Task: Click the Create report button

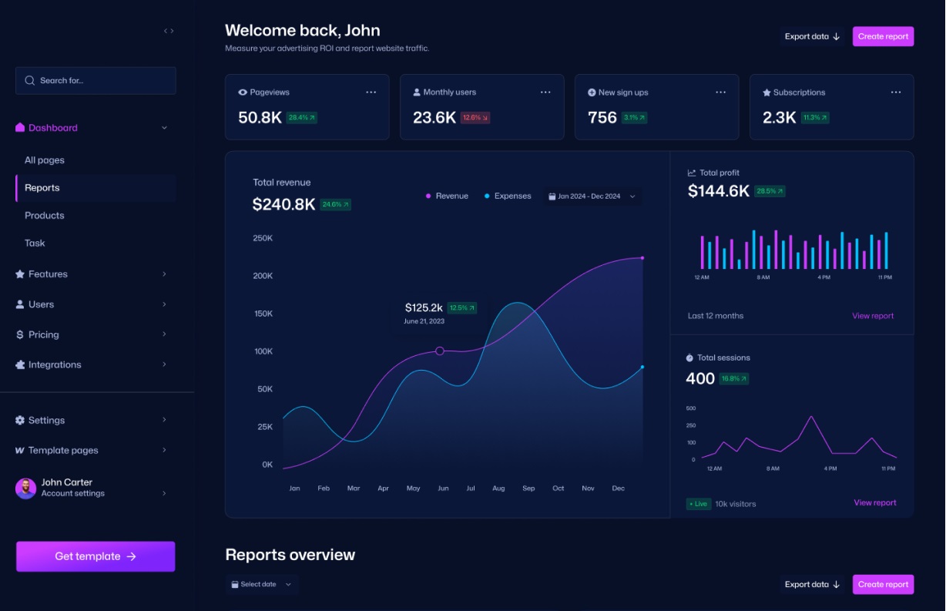Action: (883, 36)
